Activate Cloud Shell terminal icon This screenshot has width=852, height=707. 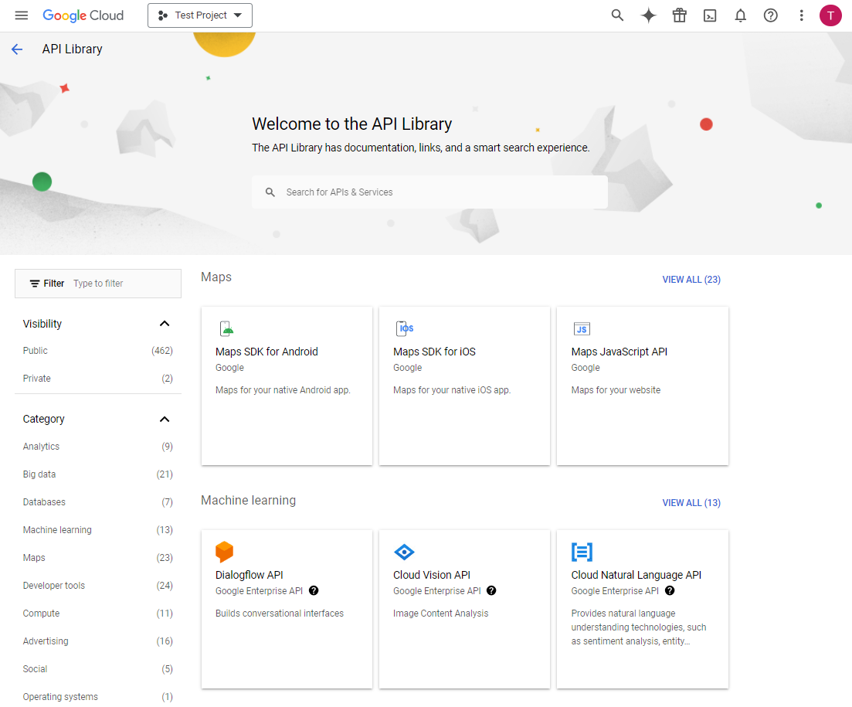(710, 15)
